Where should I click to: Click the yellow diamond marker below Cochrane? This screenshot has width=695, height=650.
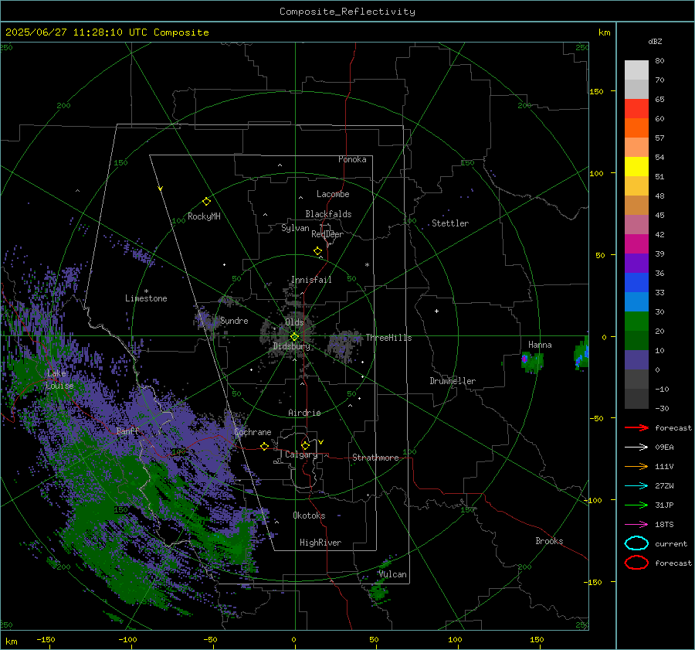point(264,446)
